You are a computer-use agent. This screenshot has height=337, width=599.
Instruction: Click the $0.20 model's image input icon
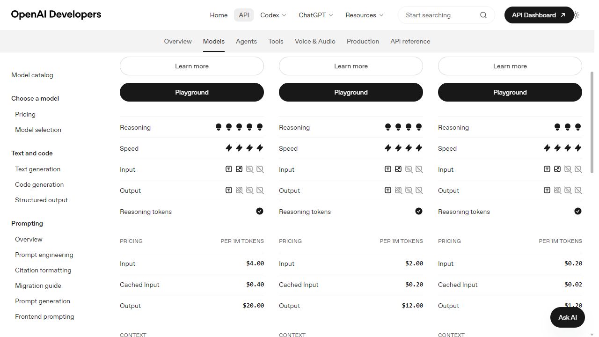click(557, 169)
